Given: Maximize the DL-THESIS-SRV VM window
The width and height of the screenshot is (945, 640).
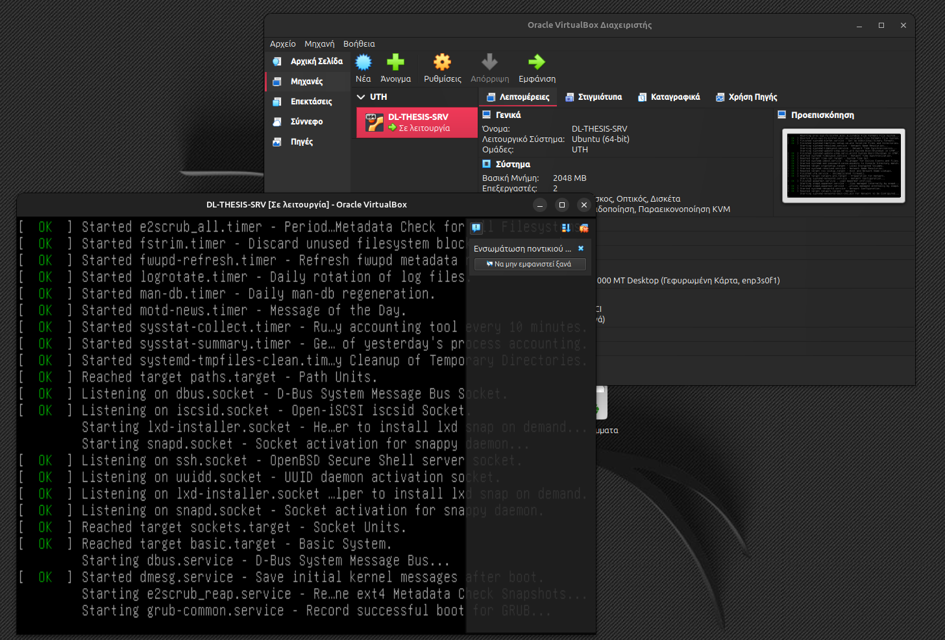Looking at the screenshot, I should tap(562, 205).
